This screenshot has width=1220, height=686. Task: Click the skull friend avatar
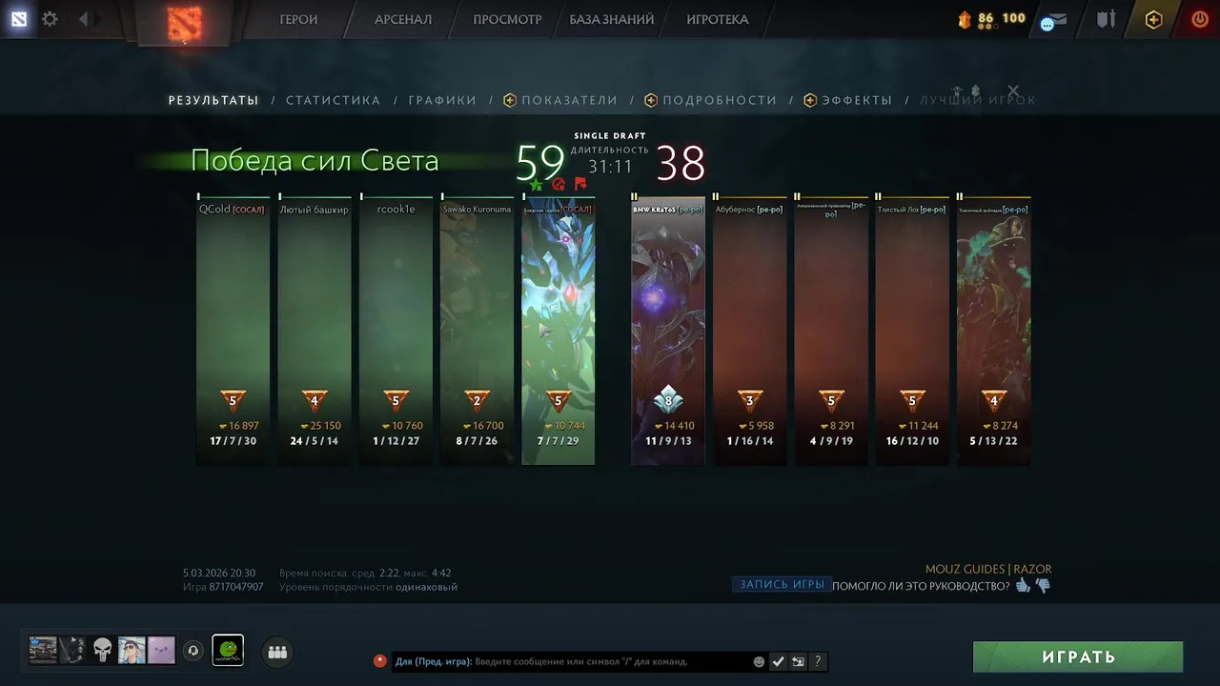(102, 650)
